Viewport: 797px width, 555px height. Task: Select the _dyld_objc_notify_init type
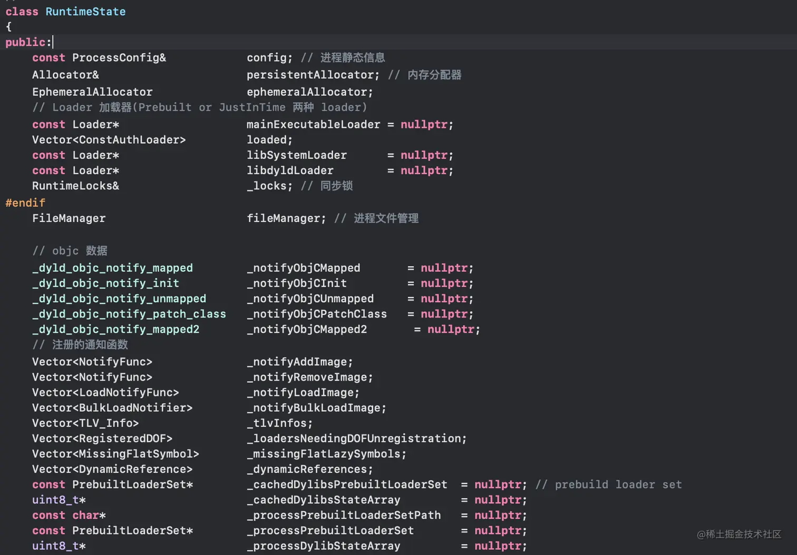(x=105, y=283)
